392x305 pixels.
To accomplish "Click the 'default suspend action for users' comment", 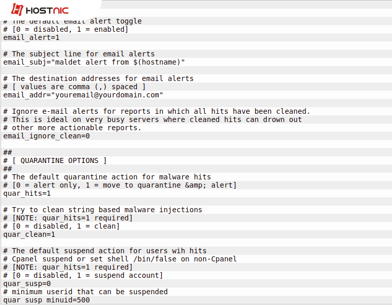I will [105, 251].
